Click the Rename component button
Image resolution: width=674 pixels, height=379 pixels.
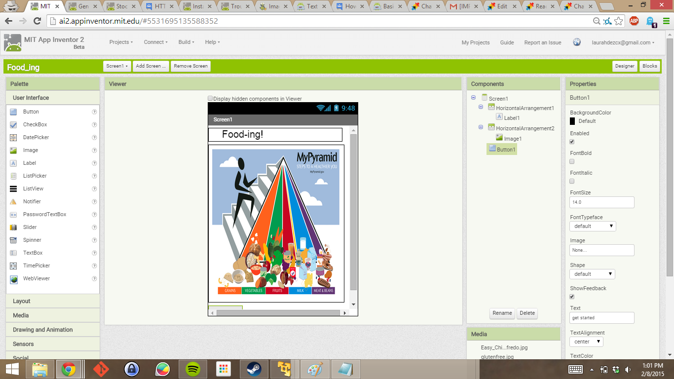point(502,313)
